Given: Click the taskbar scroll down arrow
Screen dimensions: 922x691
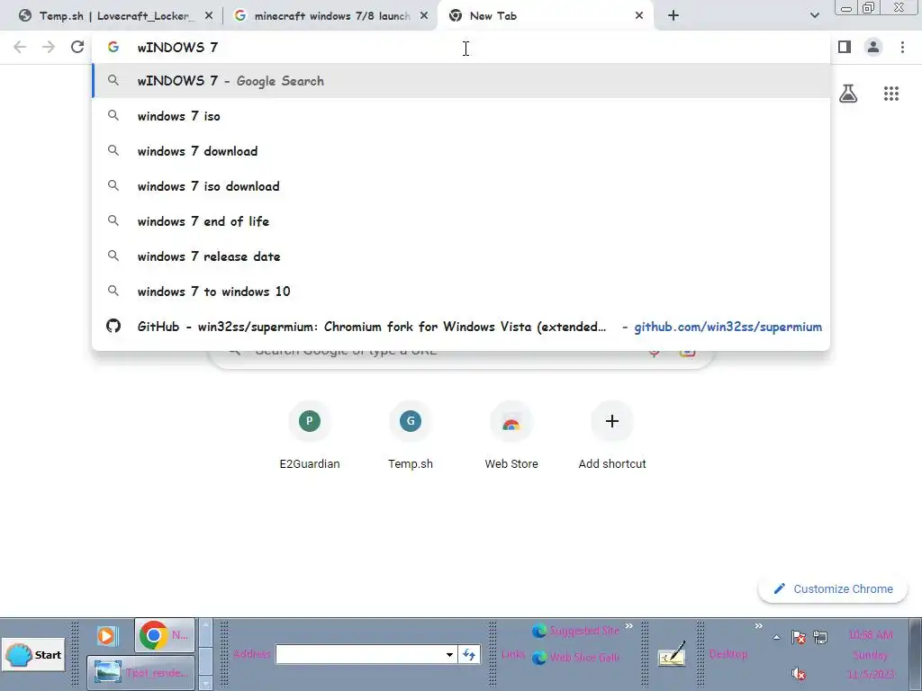Looking at the screenshot, I should 205,683.
